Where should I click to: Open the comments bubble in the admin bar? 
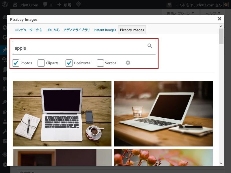(45, 5)
